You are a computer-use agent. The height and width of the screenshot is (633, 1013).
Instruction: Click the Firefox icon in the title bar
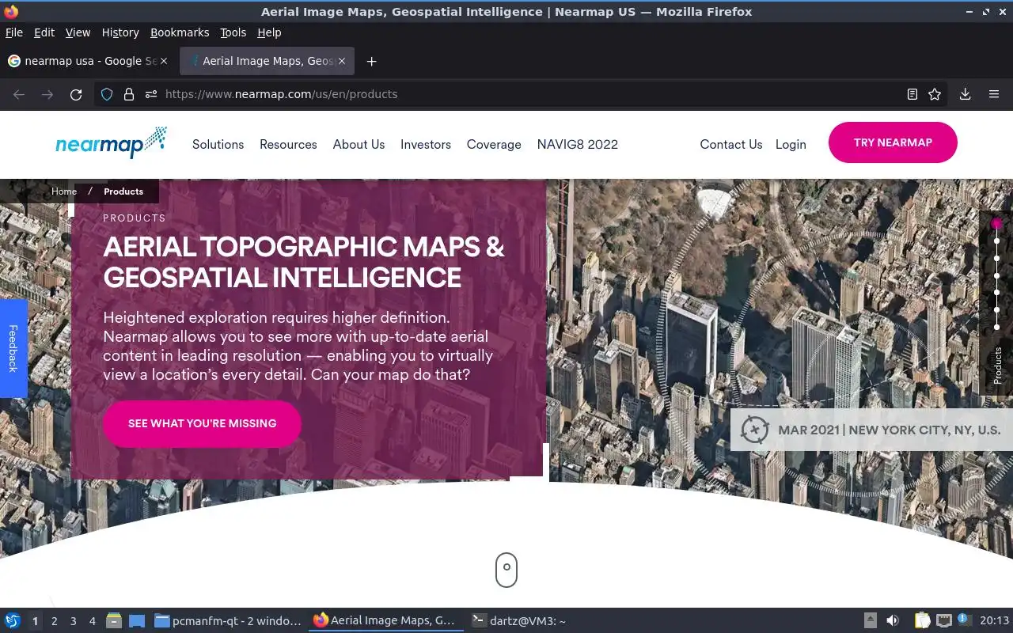coord(11,12)
